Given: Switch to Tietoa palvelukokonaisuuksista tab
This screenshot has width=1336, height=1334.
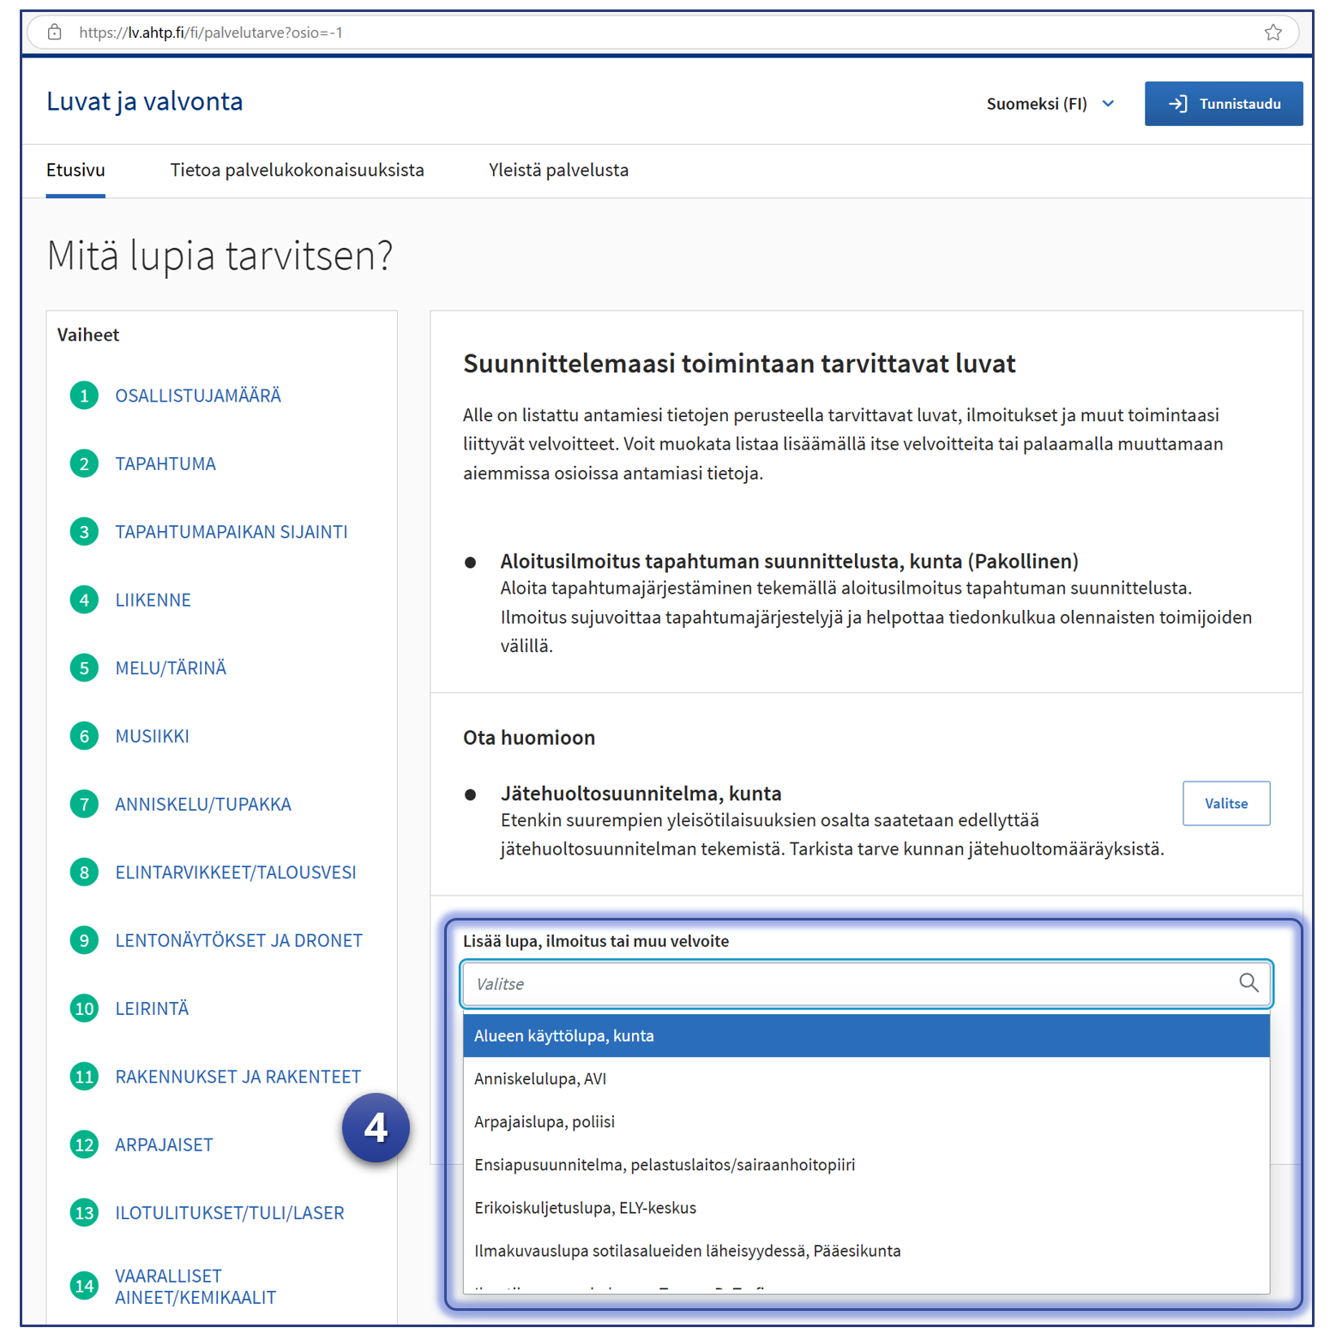Looking at the screenshot, I should click(297, 170).
